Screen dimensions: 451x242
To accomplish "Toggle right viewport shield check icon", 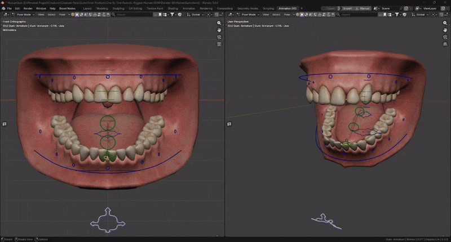I will coord(404,15).
